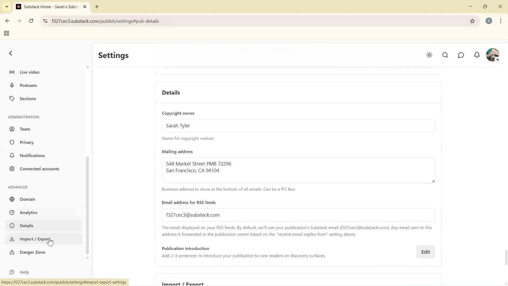Click inside the Mailing address text area
508x286 pixels.
[x=298, y=170]
